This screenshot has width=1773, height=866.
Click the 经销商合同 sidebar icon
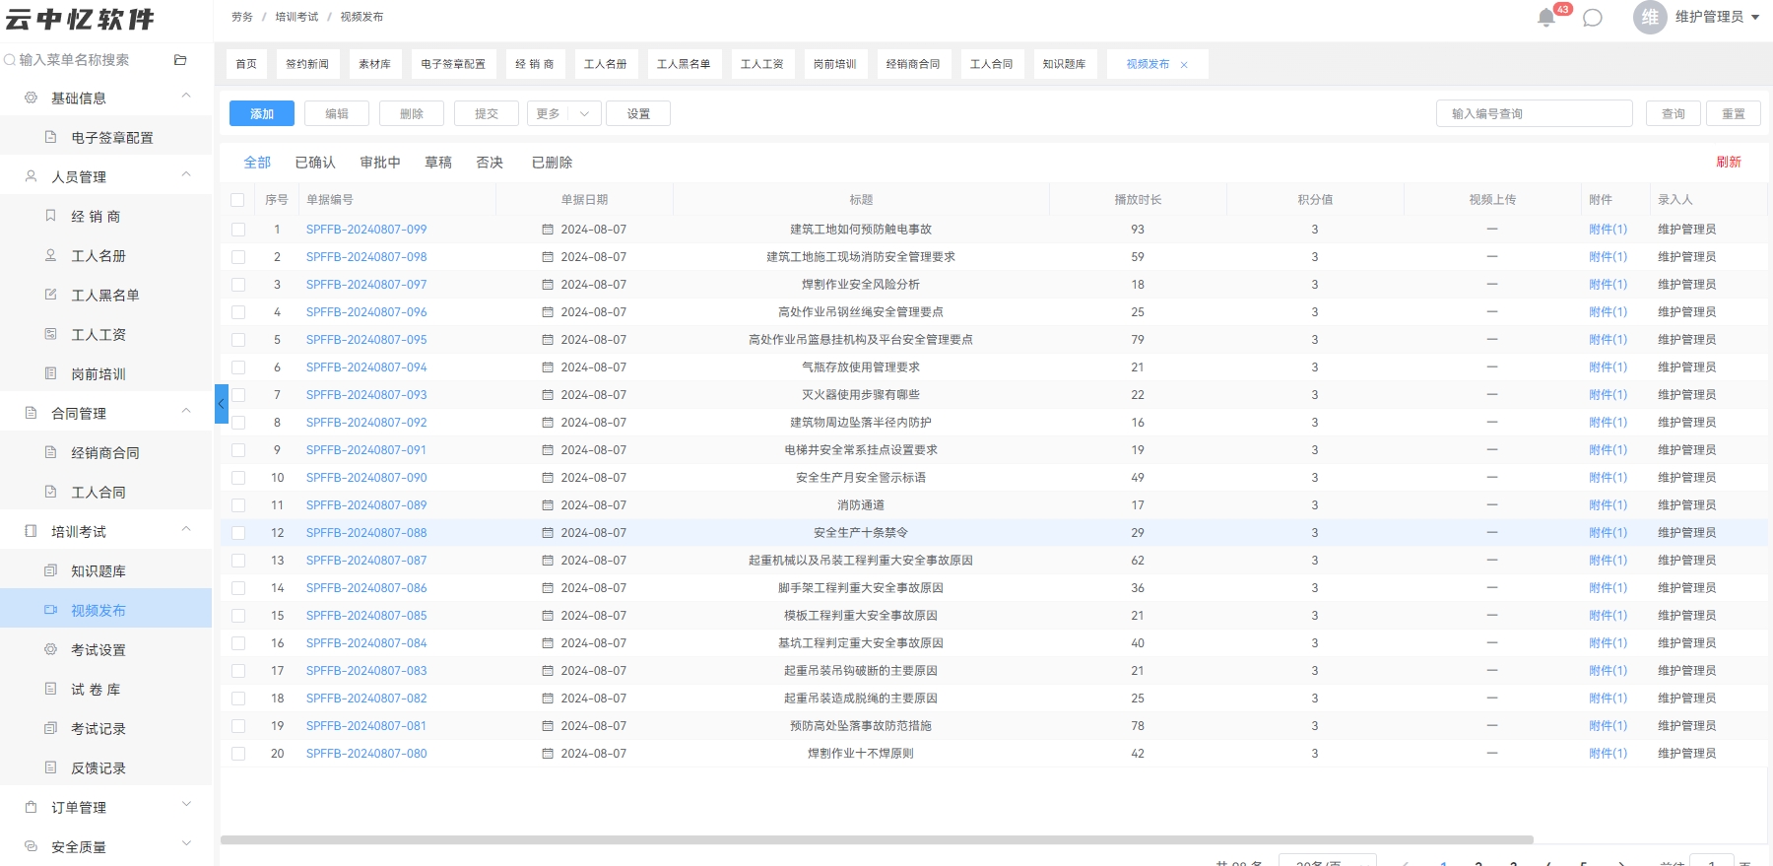[50, 452]
